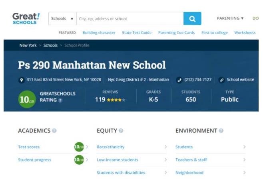Click the phone icon beside (212) 734-7127

179,80
